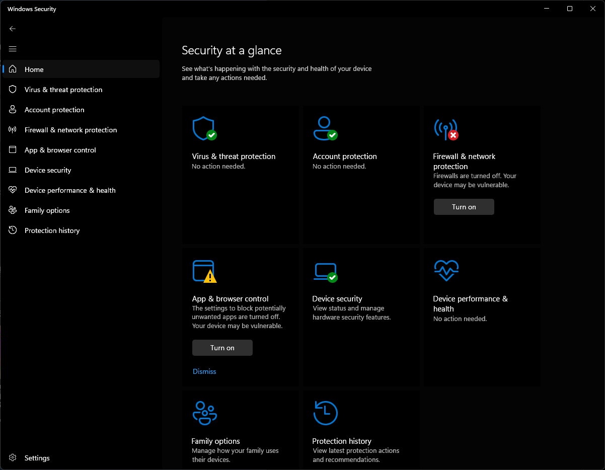605x470 pixels.
Task: Click the unwanted apps are turned off warning text
Action: coord(239,317)
